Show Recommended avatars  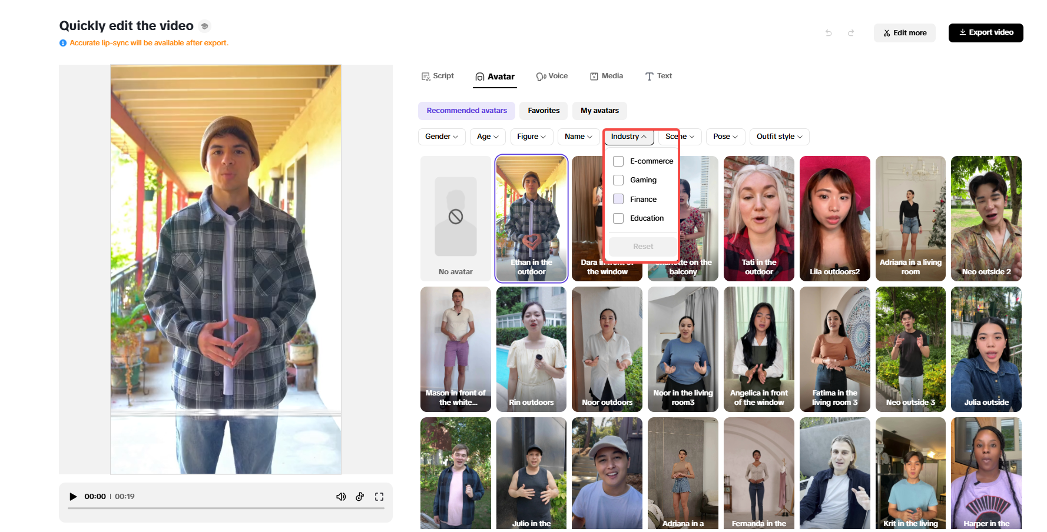point(467,111)
